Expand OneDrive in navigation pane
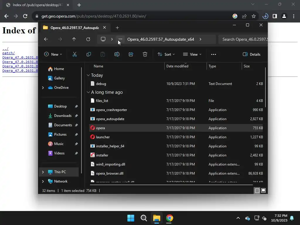 tap(43, 88)
